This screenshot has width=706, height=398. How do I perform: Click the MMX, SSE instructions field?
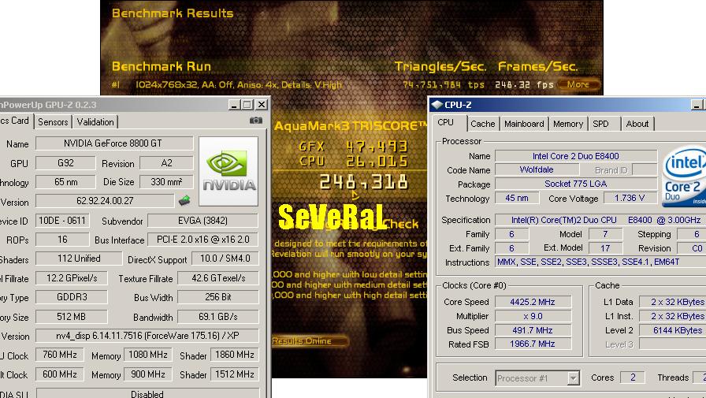[x=600, y=262]
